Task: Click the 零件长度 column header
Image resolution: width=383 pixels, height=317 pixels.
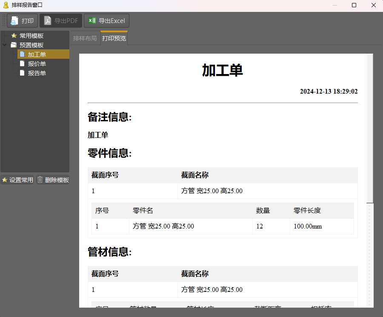Action: coord(307,211)
